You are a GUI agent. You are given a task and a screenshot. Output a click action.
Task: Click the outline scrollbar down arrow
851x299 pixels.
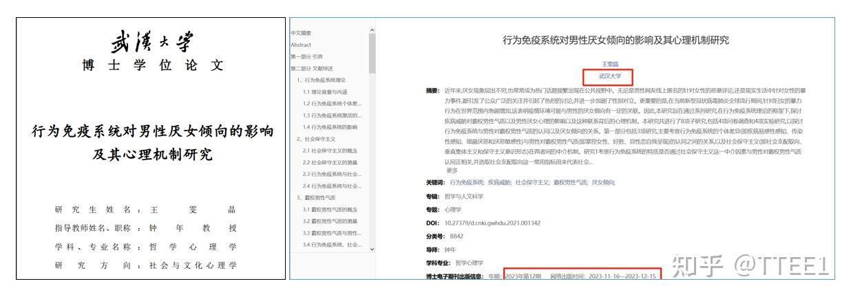tap(372, 248)
